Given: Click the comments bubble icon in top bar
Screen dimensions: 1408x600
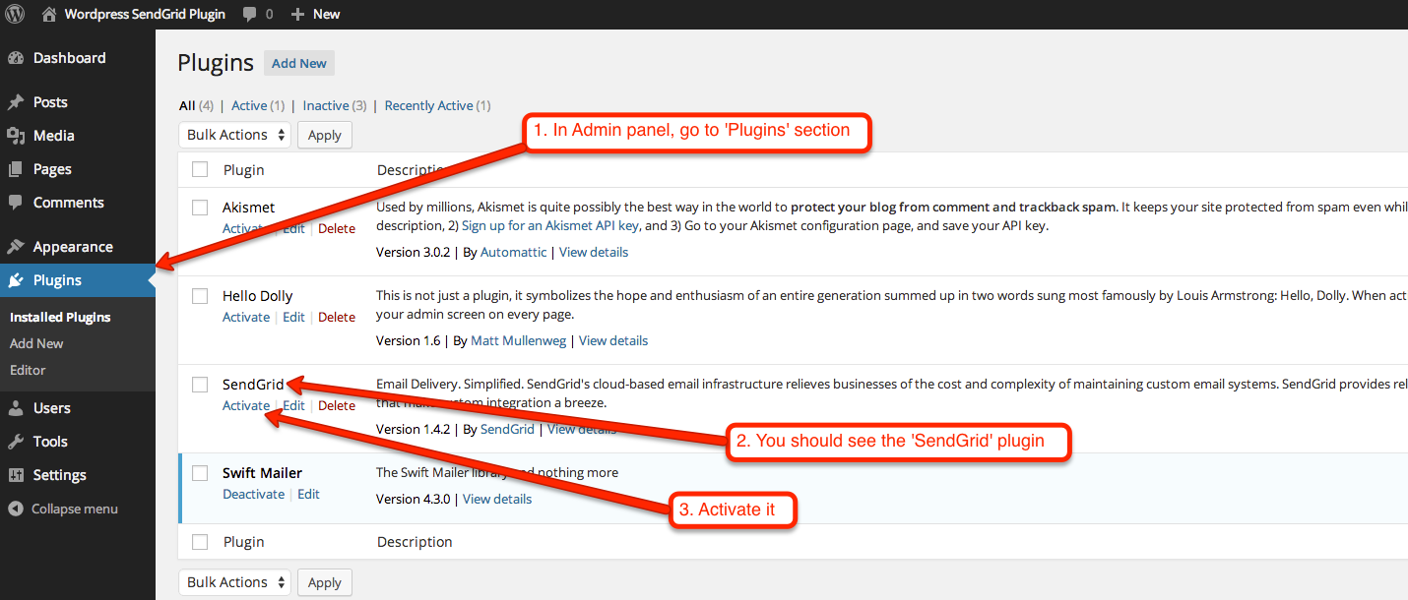Looking at the screenshot, I should point(250,14).
